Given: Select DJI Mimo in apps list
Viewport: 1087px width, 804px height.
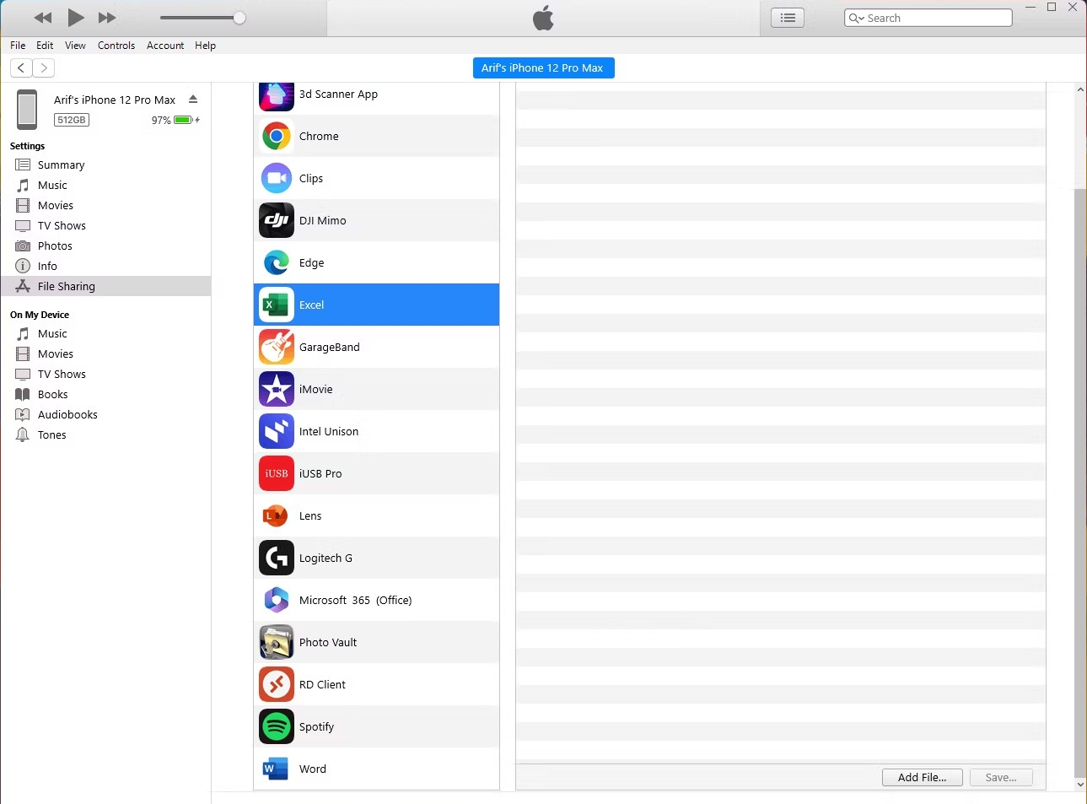Looking at the screenshot, I should pos(376,220).
